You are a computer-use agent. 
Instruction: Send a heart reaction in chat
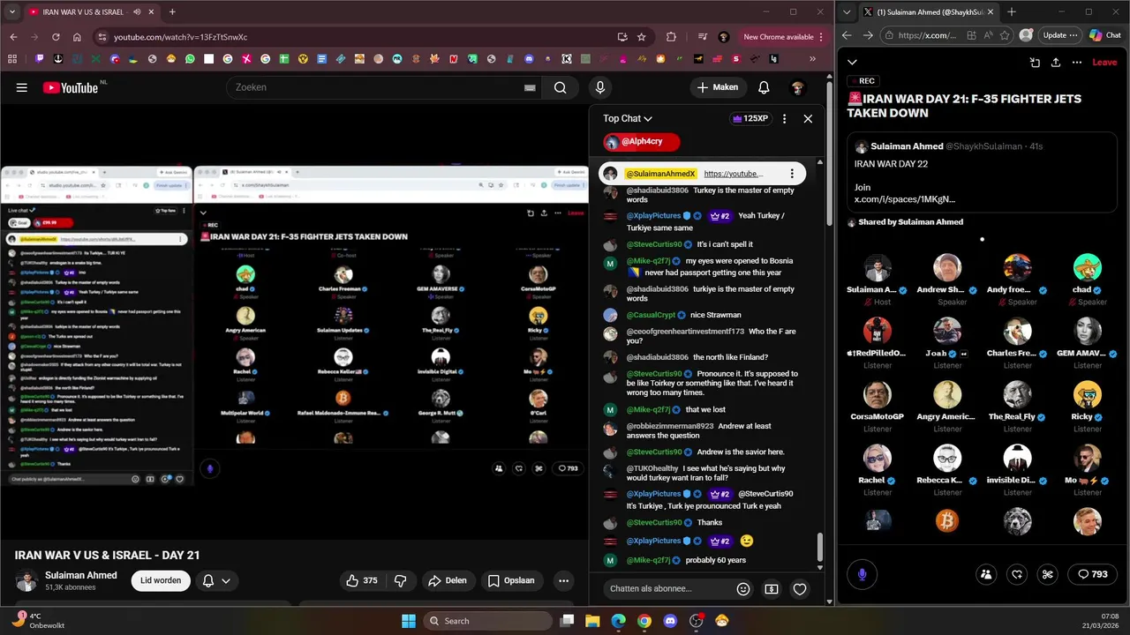(800, 588)
